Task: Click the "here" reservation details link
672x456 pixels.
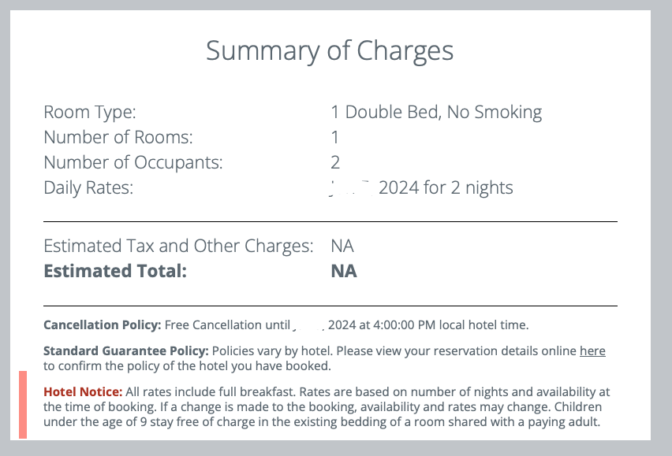Action: pyautogui.click(x=592, y=351)
